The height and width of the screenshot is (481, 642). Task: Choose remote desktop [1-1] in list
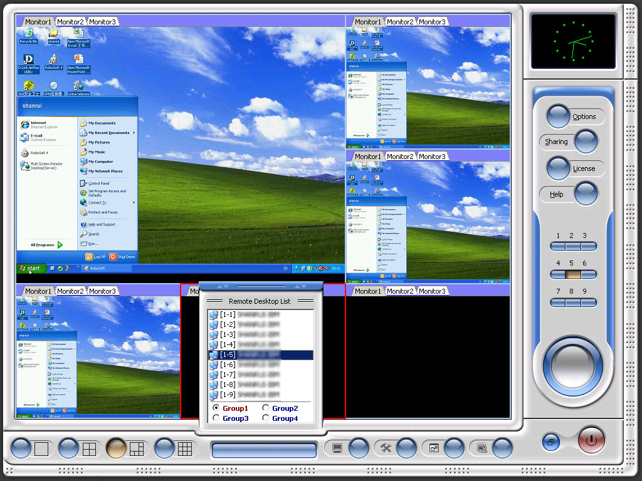point(261,315)
